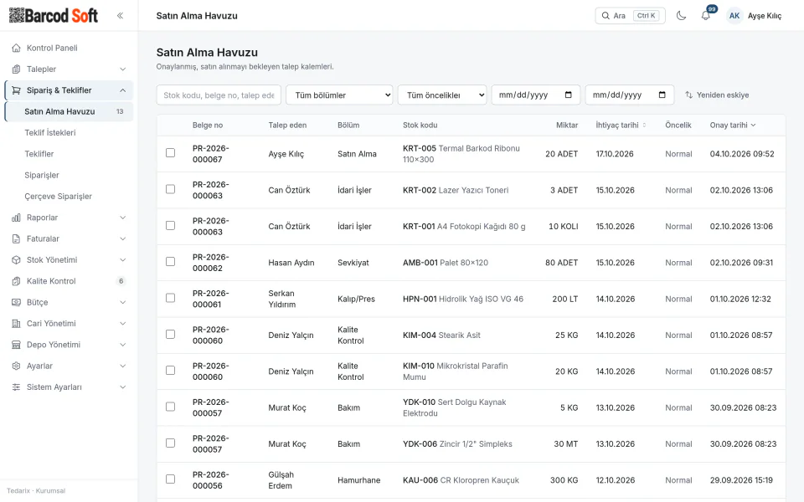Expand the Talepler menu chevron
Viewport: 804px width, 502px height.
coord(122,69)
